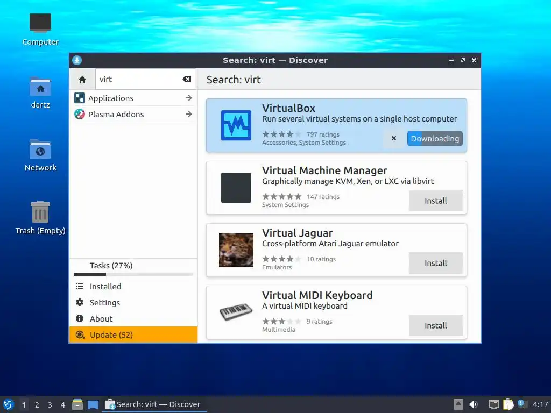Switch to virtual desktop 3
Screen dimensions: 551x413
[50, 405]
